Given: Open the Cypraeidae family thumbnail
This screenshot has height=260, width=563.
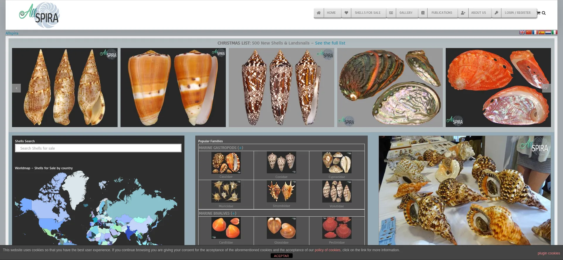Looking at the screenshot, I should click(337, 162).
